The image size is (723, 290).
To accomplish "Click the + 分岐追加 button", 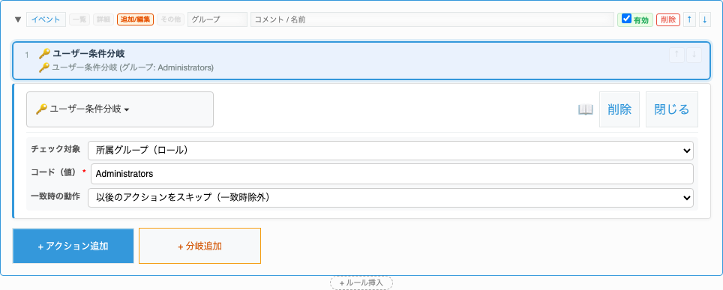I will click(x=199, y=246).
